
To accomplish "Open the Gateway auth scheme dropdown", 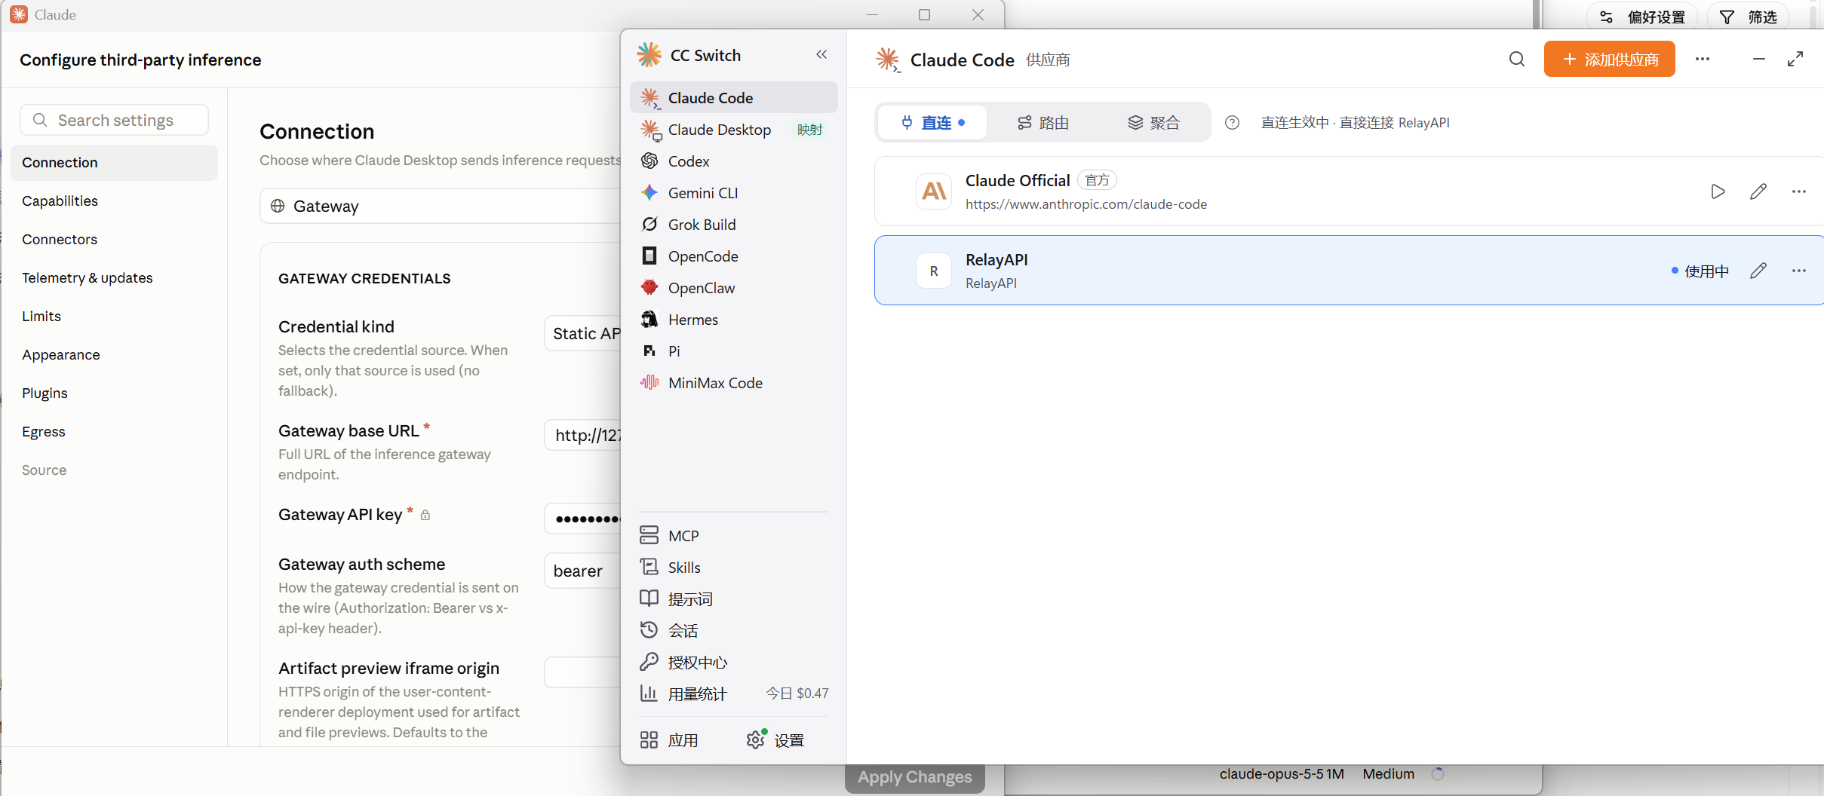I will pos(583,571).
